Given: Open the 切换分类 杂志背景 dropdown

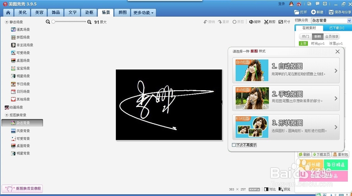Looking at the screenshot, I should coord(331,21).
